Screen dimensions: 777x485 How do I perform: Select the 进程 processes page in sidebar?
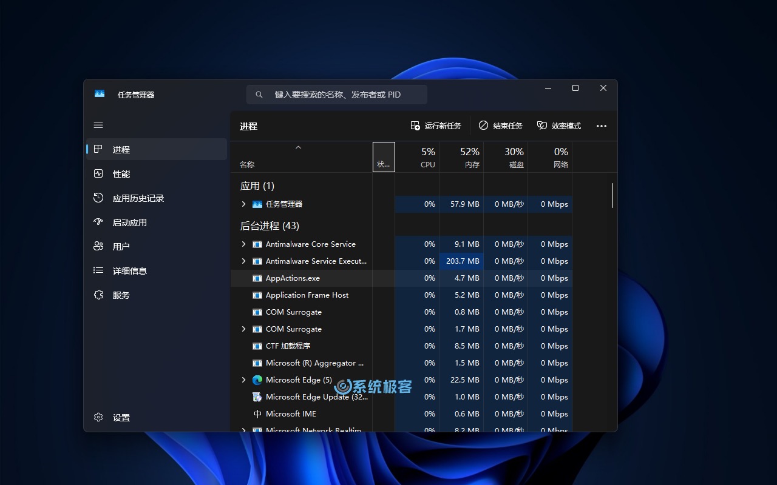click(121, 150)
